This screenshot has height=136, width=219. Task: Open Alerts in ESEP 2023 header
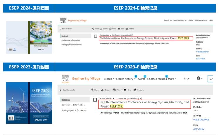(x=141, y=79)
